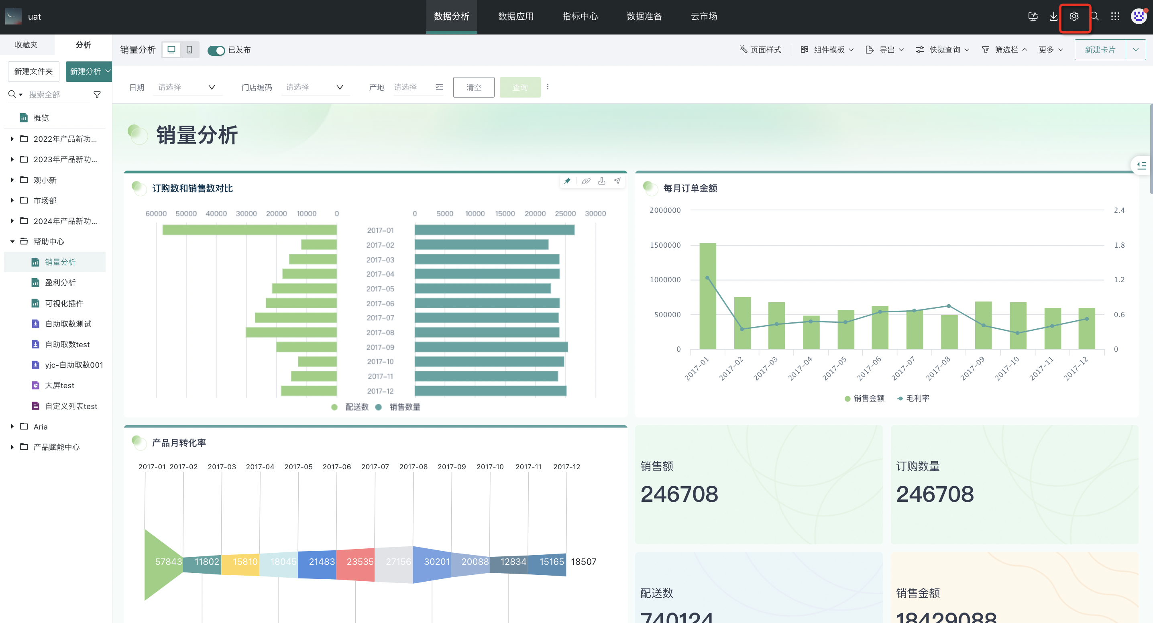Click the 2017-01 bar in 每月订单金额 chart
The image size is (1153, 623).
pyautogui.click(x=708, y=296)
